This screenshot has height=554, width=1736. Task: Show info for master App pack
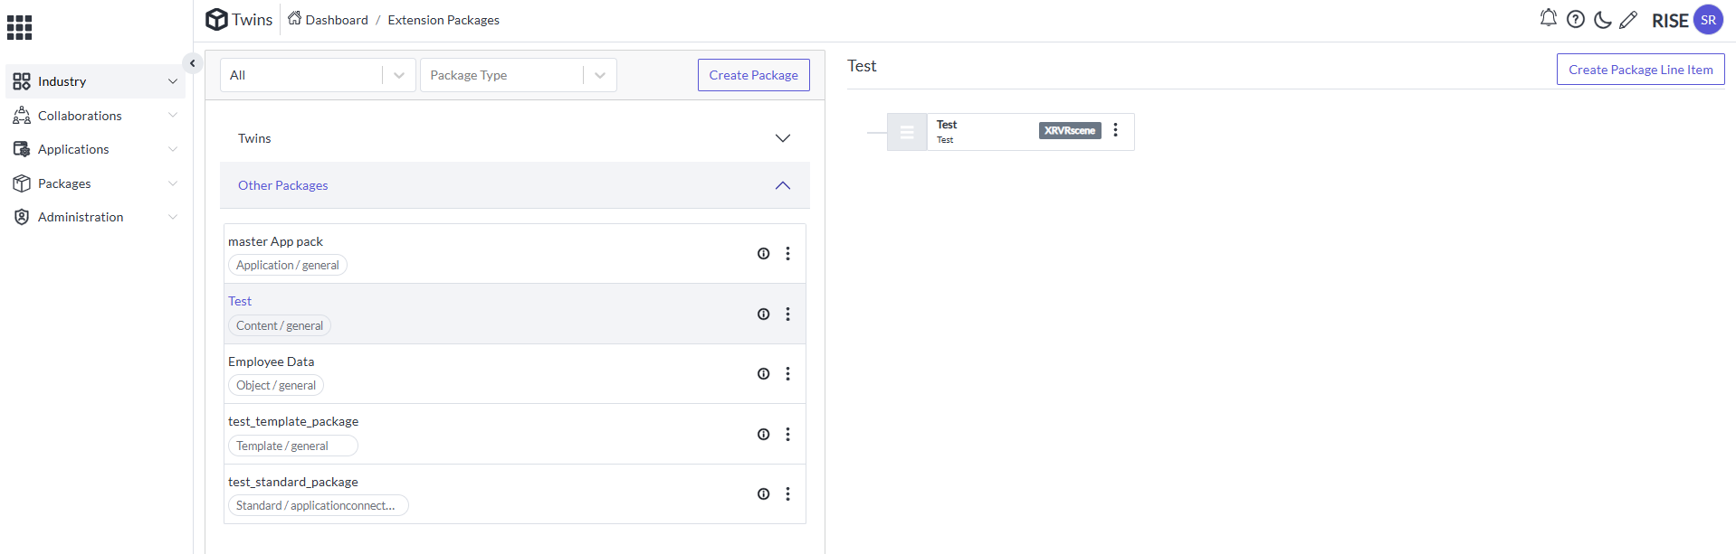(x=763, y=254)
